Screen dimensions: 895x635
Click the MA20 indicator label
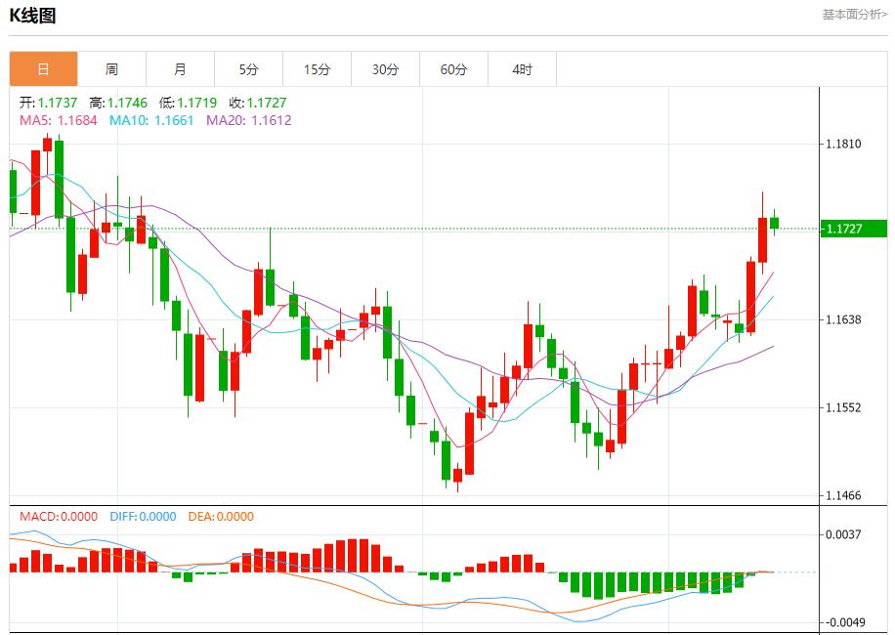click(248, 120)
